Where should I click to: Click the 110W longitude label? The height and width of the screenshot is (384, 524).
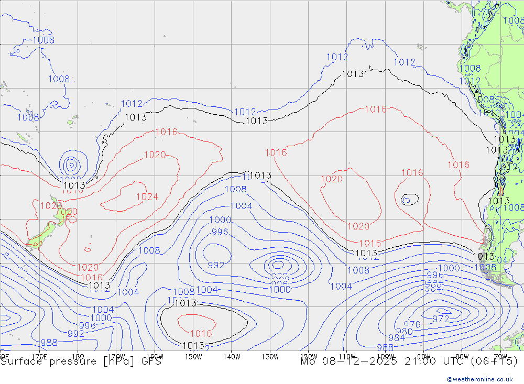(x=347, y=356)
